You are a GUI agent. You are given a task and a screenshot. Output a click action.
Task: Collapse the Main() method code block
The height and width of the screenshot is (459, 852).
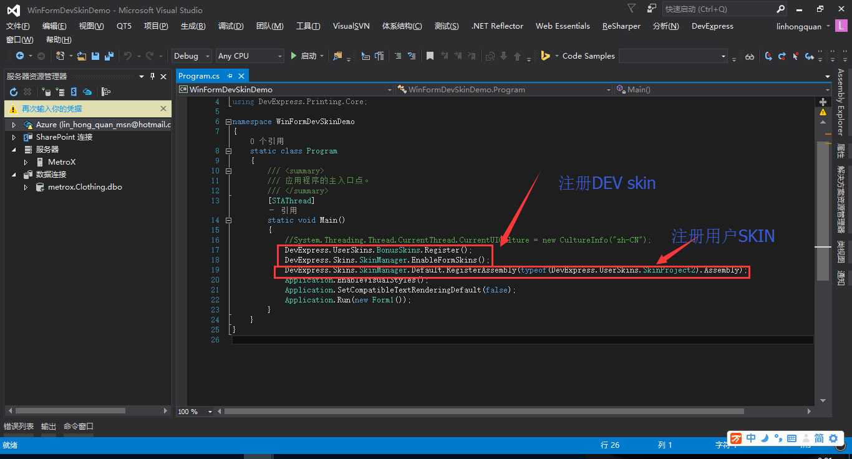pyautogui.click(x=228, y=220)
